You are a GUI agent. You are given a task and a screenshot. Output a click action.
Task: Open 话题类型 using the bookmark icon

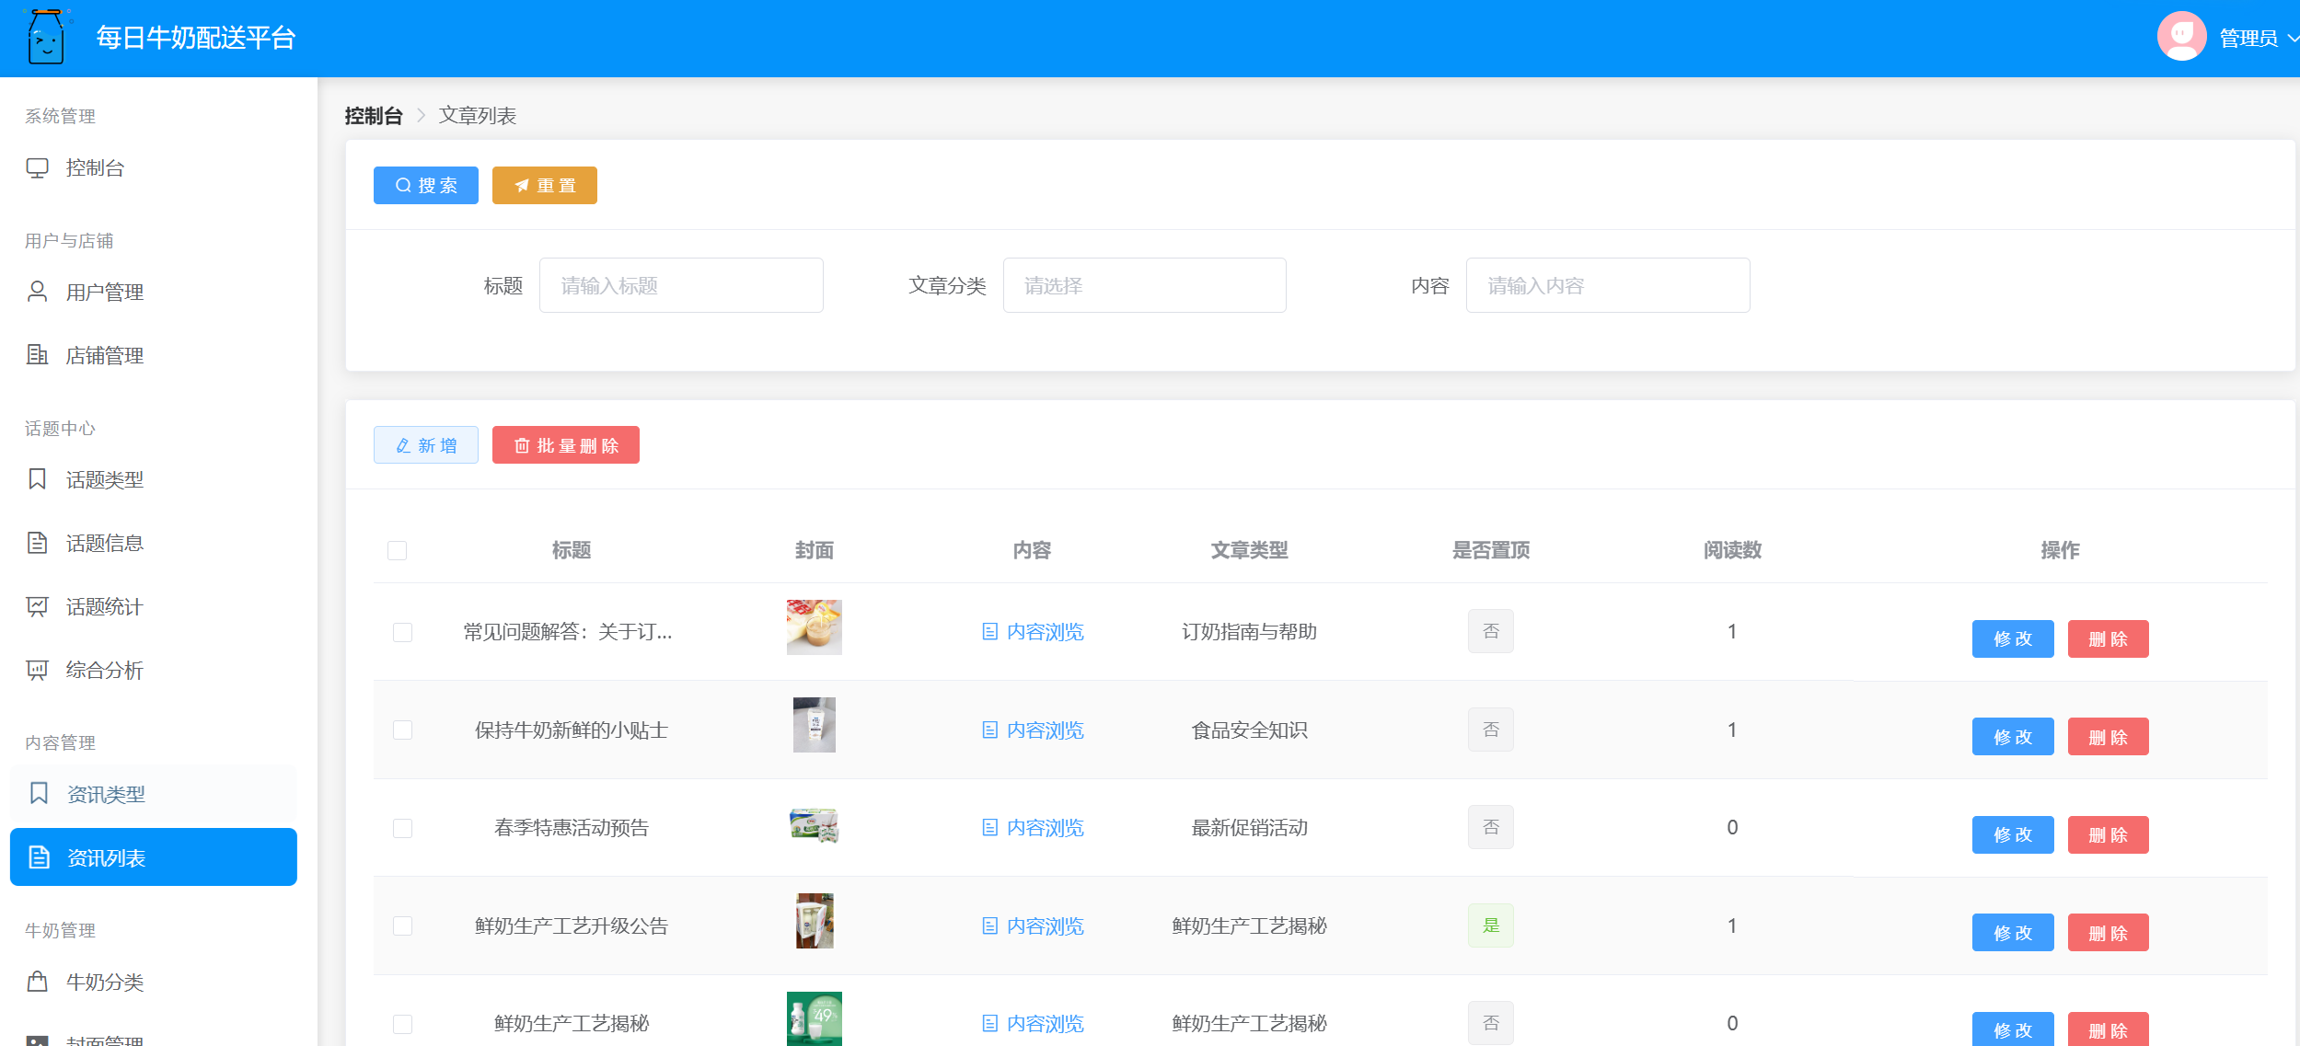pos(38,478)
